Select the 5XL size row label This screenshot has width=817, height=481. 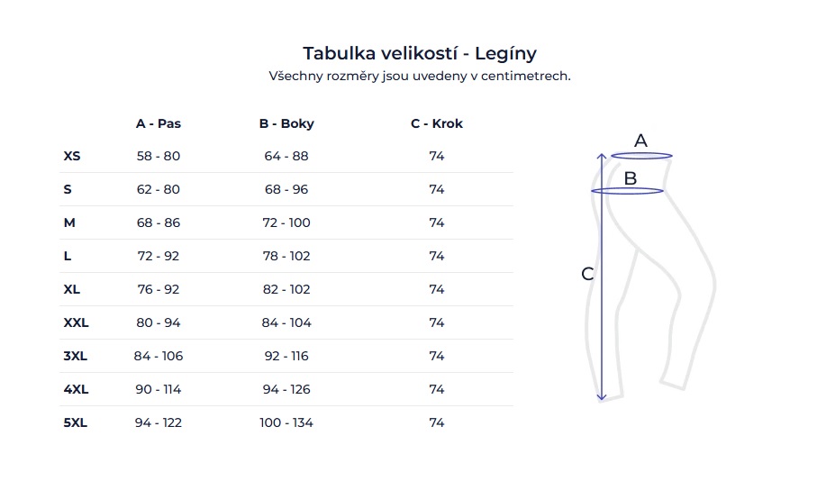click(76, 422)
